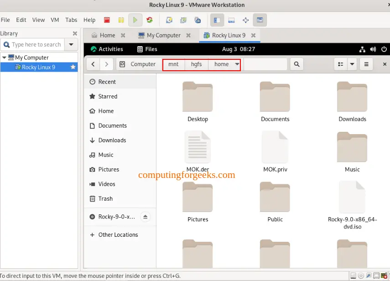Click the hgfs path segment
The width and height of the screenshot is (390, 281).
click(197, 64)
